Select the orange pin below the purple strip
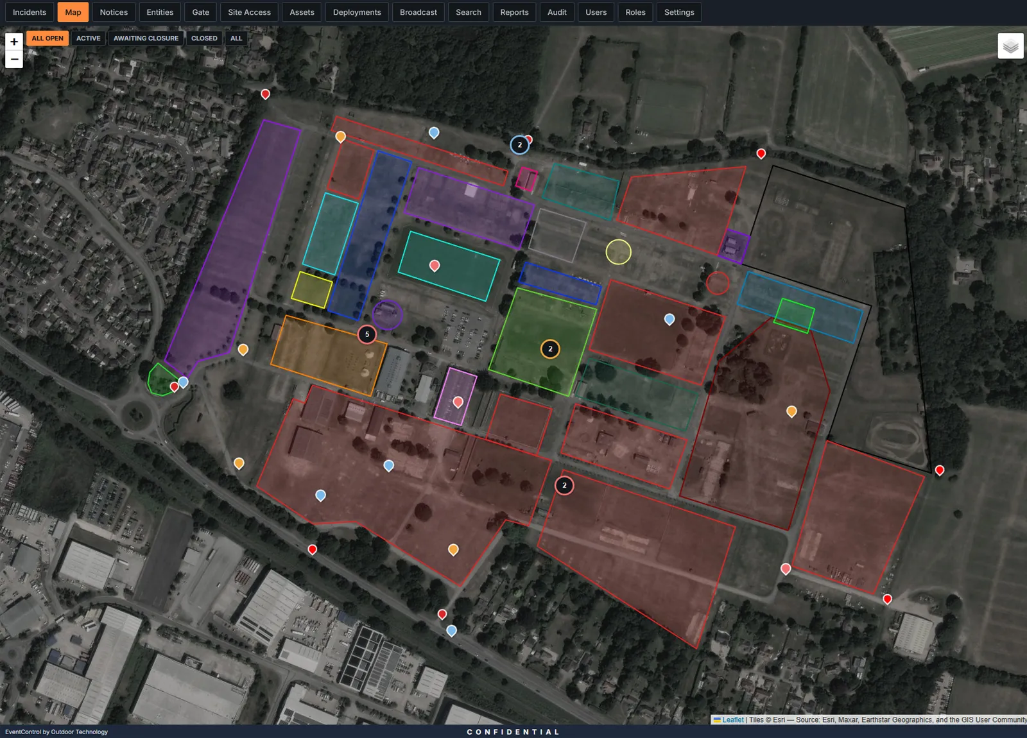This screenshot has height=738, width=1027. tap(243, 350)
